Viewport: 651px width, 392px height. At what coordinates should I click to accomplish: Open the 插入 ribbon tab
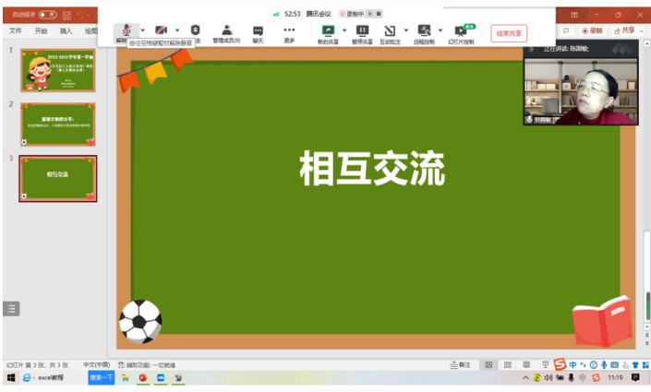coord(66,30)
